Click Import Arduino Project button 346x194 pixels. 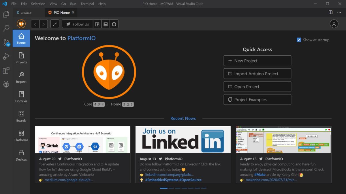point(257,74)
